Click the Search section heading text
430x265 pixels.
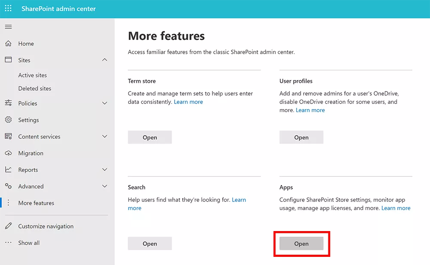coord(137,187)
